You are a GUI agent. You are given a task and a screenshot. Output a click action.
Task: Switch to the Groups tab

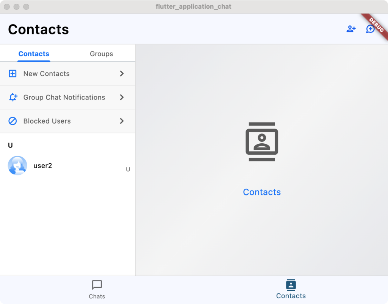[x=101, y=54]
